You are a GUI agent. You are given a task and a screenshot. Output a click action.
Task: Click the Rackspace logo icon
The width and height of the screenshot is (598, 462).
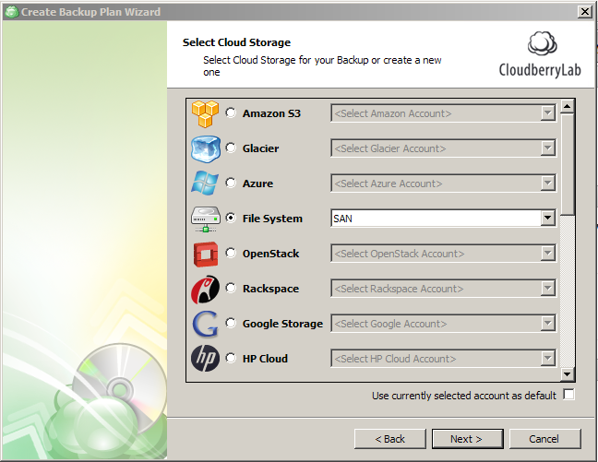click(x=205, y=290)
